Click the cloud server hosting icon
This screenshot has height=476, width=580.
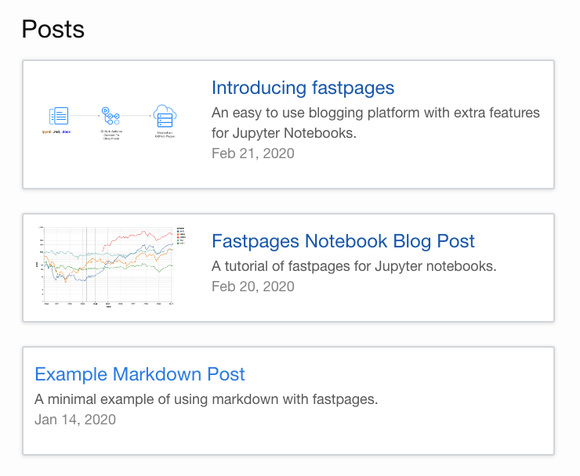(165, 115)
